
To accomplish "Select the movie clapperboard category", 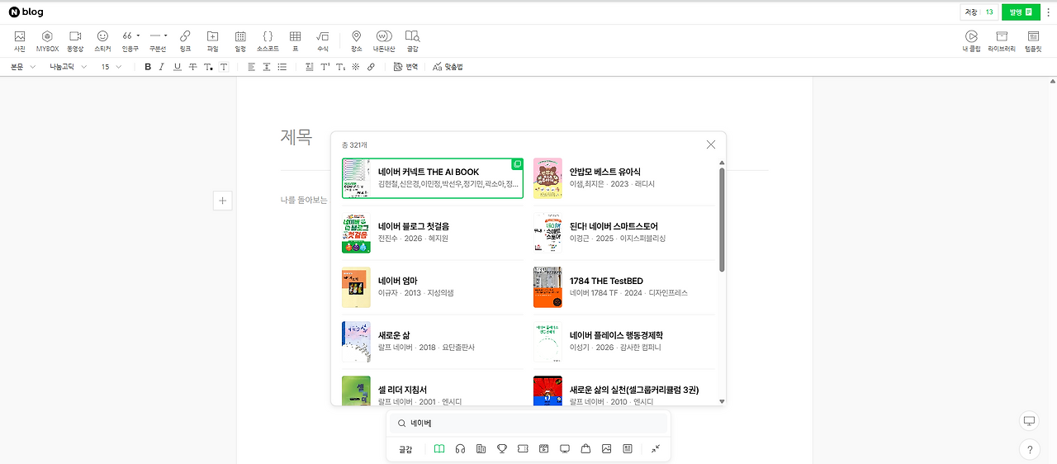I will (x=543, y=448).
